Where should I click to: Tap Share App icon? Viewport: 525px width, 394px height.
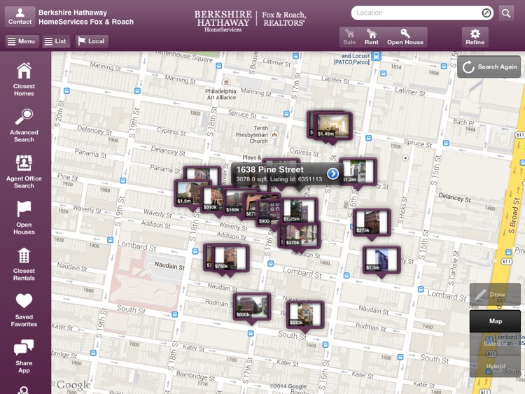24,356
